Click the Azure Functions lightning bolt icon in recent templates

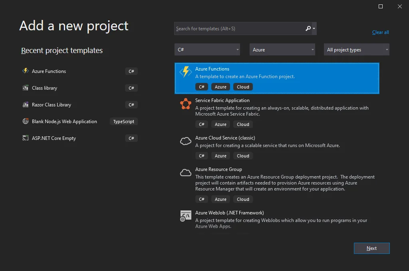(x=26, y=71)
